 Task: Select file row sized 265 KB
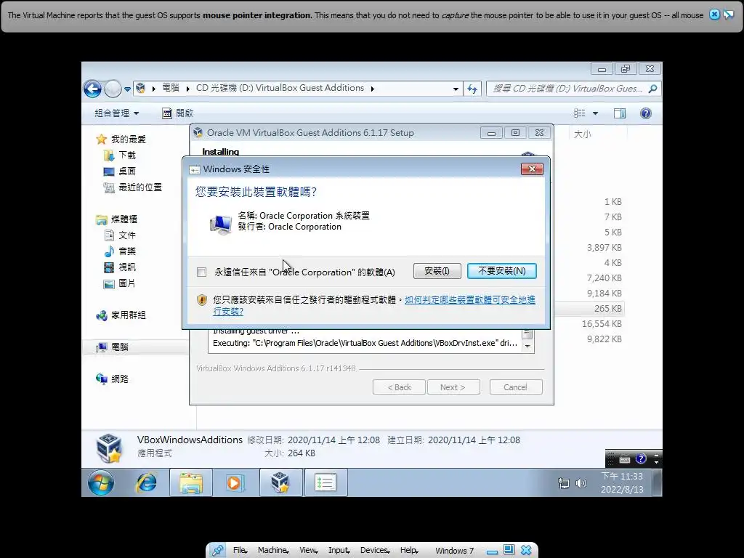tap(608, 308)
